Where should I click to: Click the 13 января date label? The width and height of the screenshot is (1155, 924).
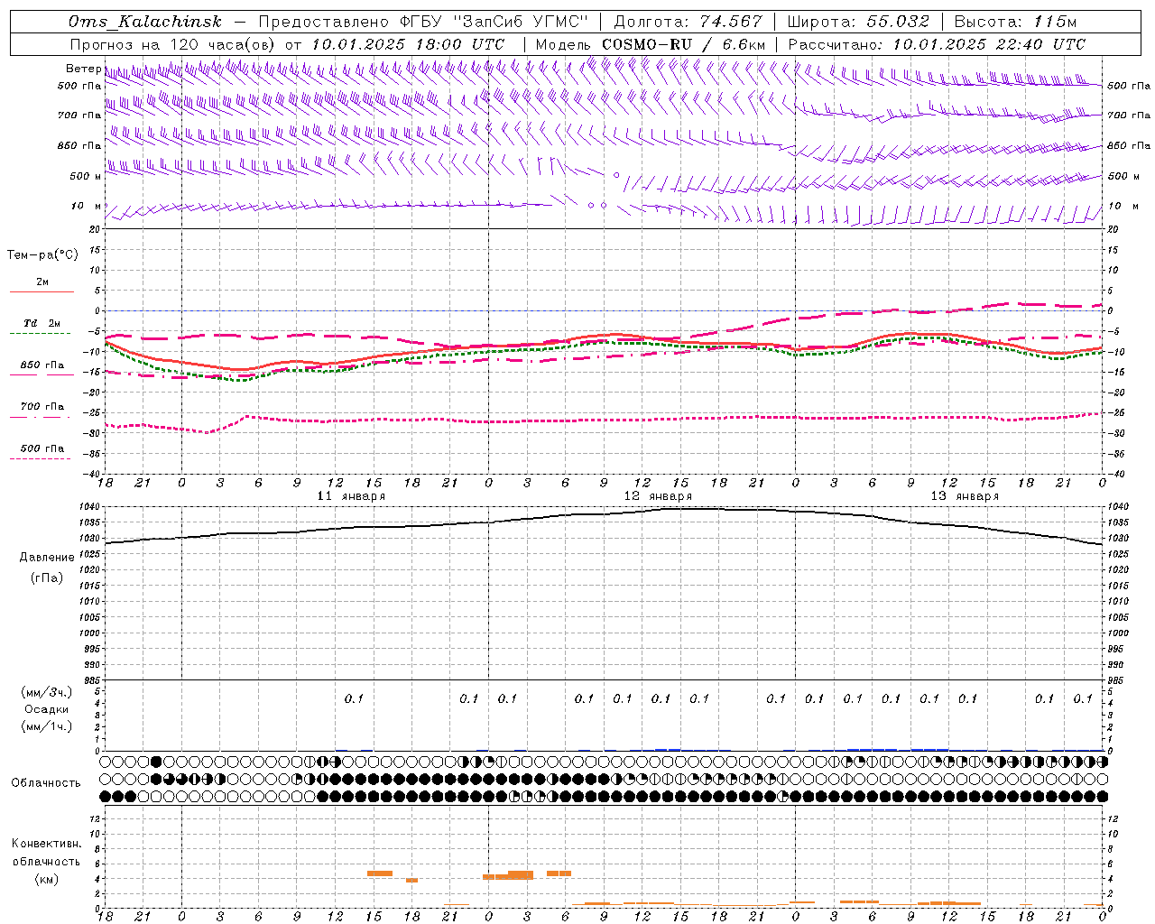tap(965, 496)
